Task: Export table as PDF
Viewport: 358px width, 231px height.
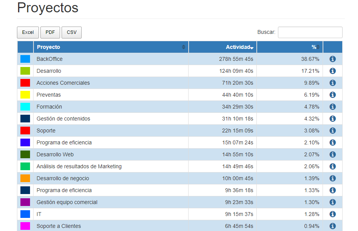Action: (50, 32)
